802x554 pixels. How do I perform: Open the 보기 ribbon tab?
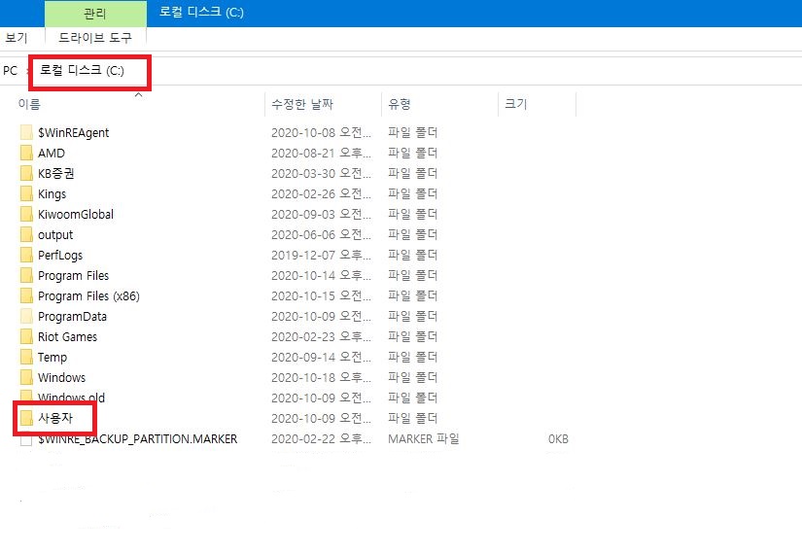(17, 37)
